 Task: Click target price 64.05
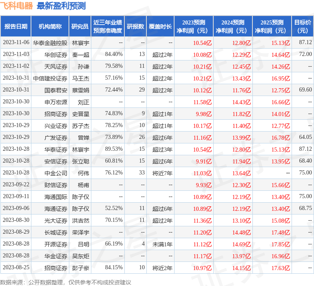click(x=305, y=137)
